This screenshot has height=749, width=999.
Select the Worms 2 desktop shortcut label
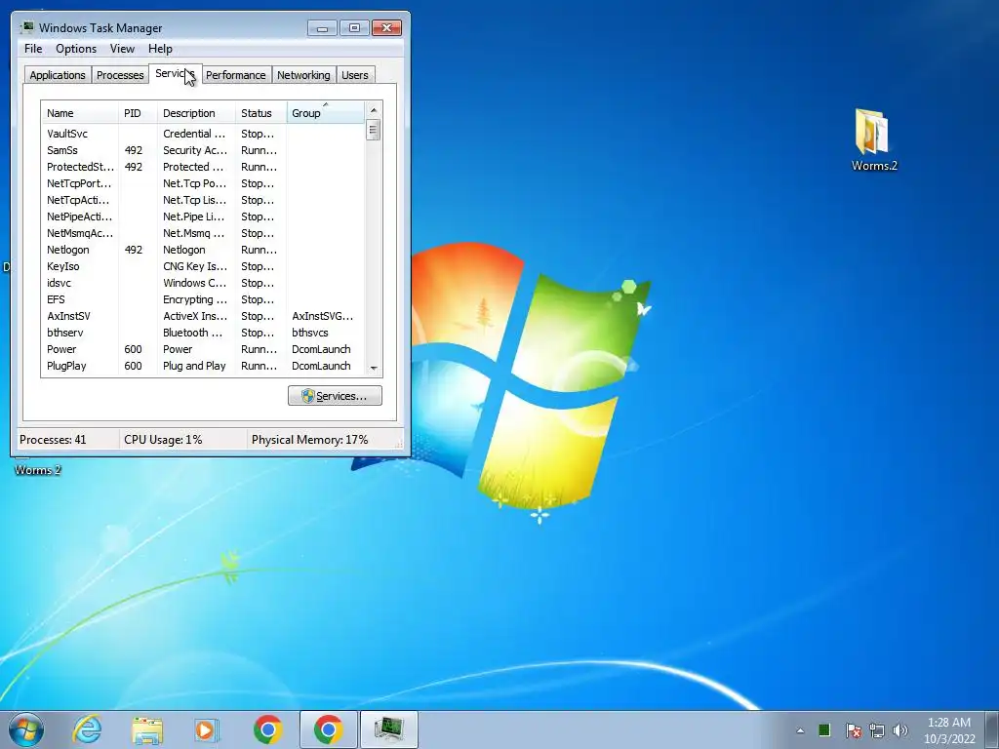(38, 470)
